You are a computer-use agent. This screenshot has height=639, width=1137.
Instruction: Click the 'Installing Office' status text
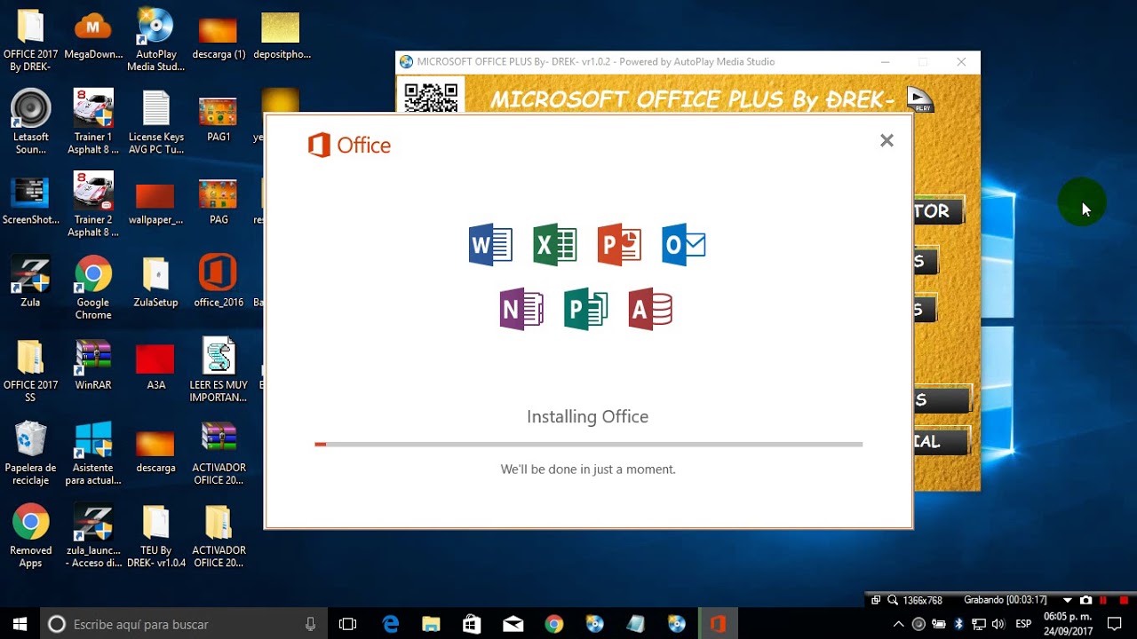(588, 416)
